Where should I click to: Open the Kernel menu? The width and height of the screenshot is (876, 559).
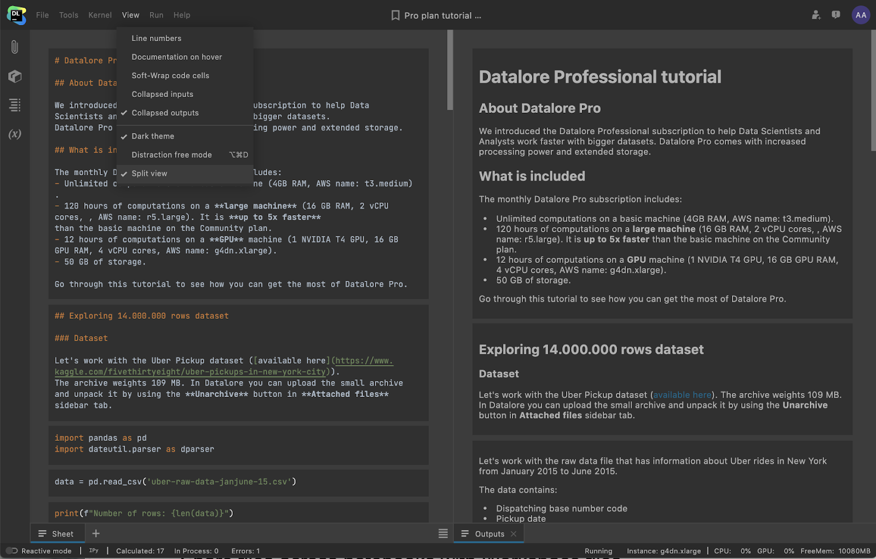(x=100, y=15)
